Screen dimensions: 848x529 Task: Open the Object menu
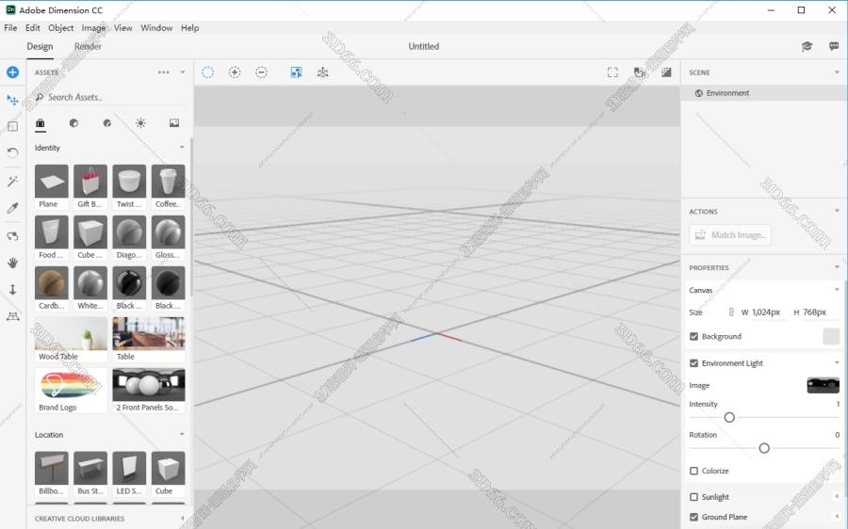(x=60, y=28)
